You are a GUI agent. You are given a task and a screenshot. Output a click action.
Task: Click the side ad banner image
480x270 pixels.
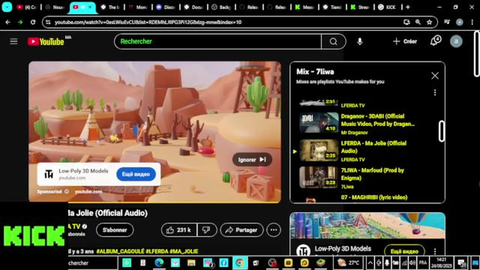pos(367,226)
